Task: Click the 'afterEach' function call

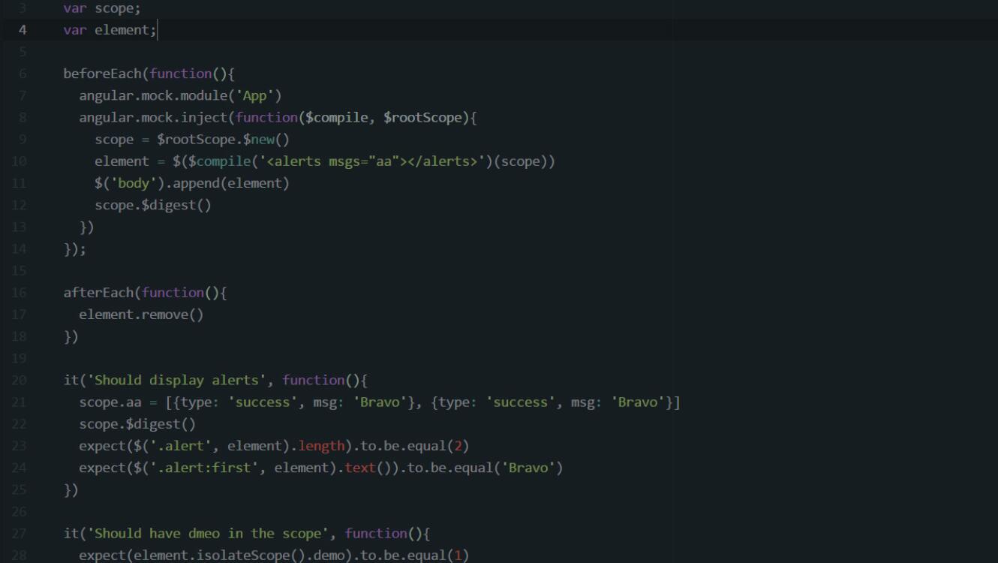Action: 98,293
